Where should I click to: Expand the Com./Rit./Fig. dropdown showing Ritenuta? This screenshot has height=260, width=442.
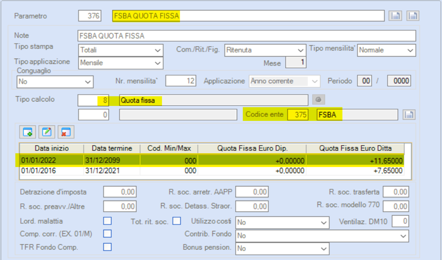pos(265,50)
